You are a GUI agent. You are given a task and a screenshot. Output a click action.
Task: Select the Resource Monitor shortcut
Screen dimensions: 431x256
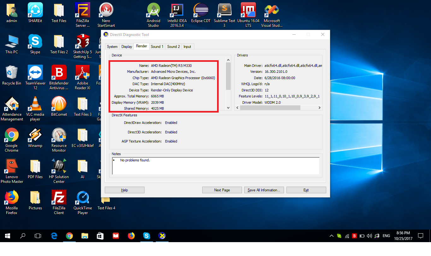coord(59,140)
